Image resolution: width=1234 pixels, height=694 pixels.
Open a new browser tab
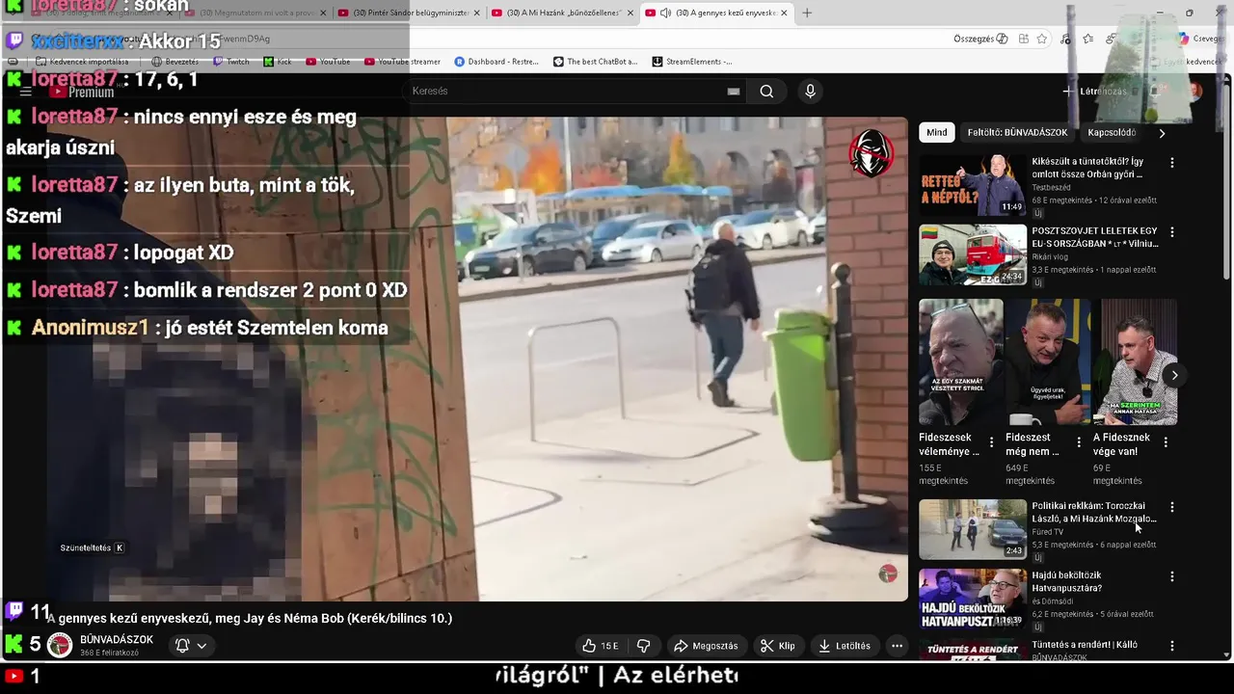807,13
